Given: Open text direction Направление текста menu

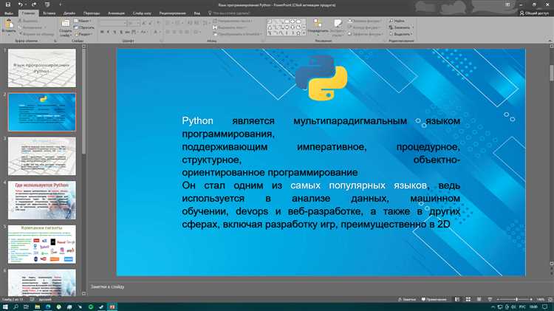Looking at the screenshot, I should pyautogui.click(x=233, y=21).
